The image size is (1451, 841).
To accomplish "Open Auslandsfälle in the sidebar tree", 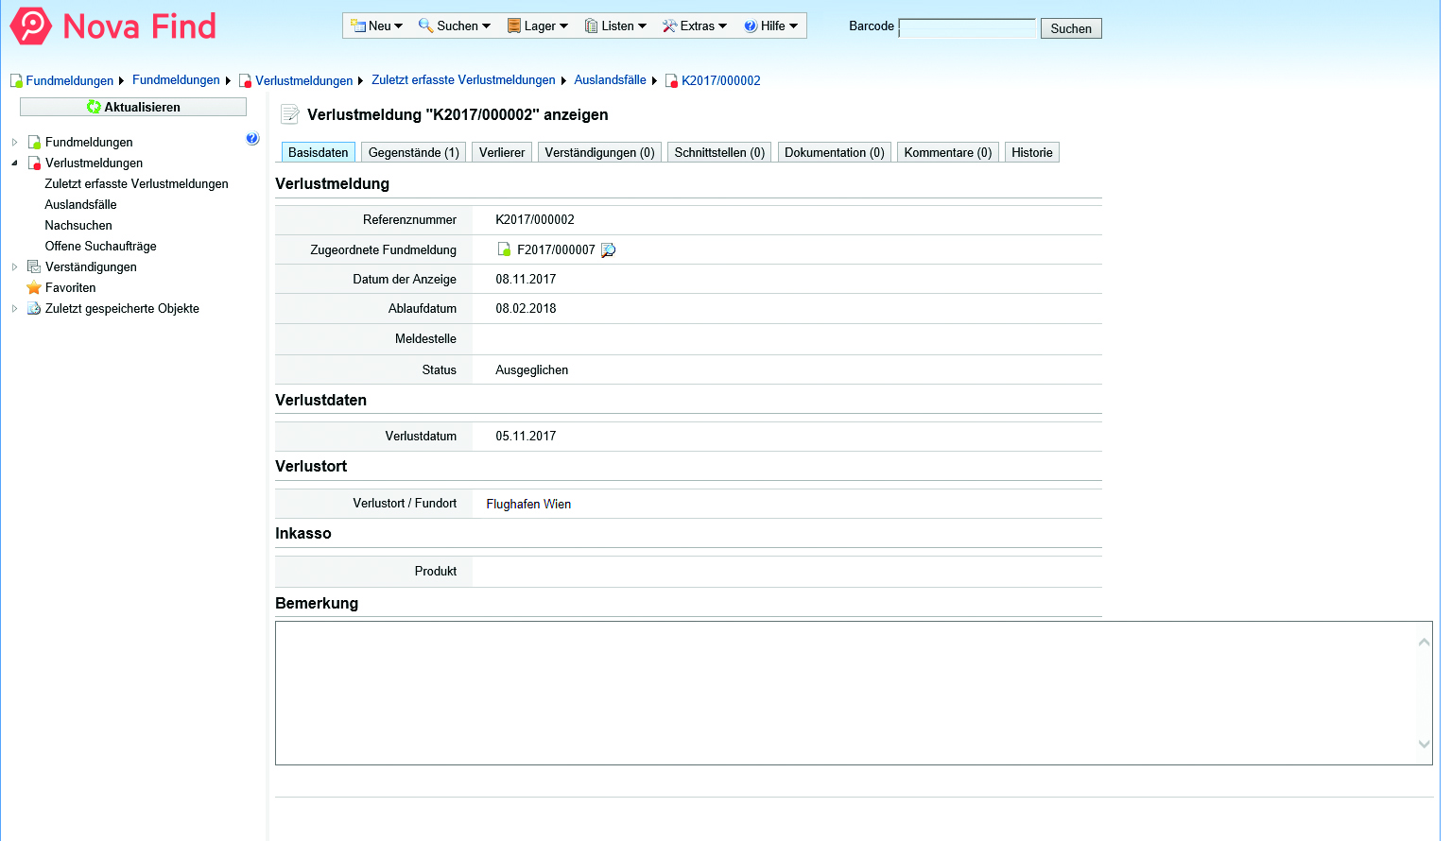I will (x=80, y=204).
